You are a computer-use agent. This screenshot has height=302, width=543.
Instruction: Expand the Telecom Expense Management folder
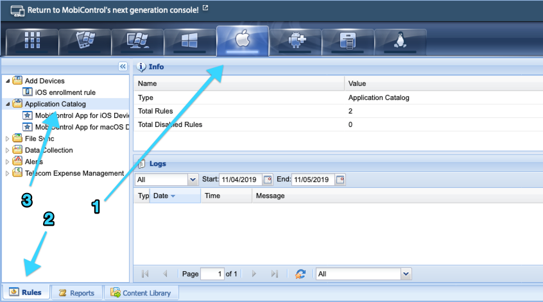click(x=7, y=173)
